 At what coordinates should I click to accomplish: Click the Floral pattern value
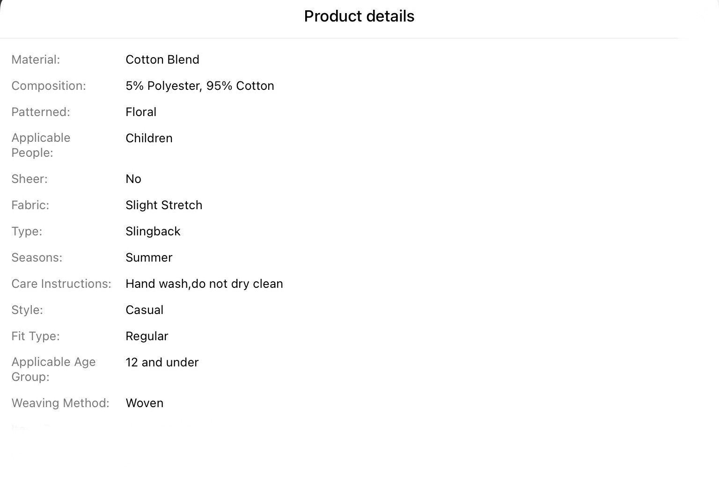pos(141,112)
